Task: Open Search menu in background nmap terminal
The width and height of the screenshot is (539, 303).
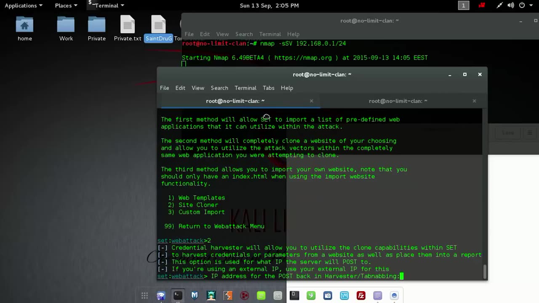Action: [x=244, y=34]
